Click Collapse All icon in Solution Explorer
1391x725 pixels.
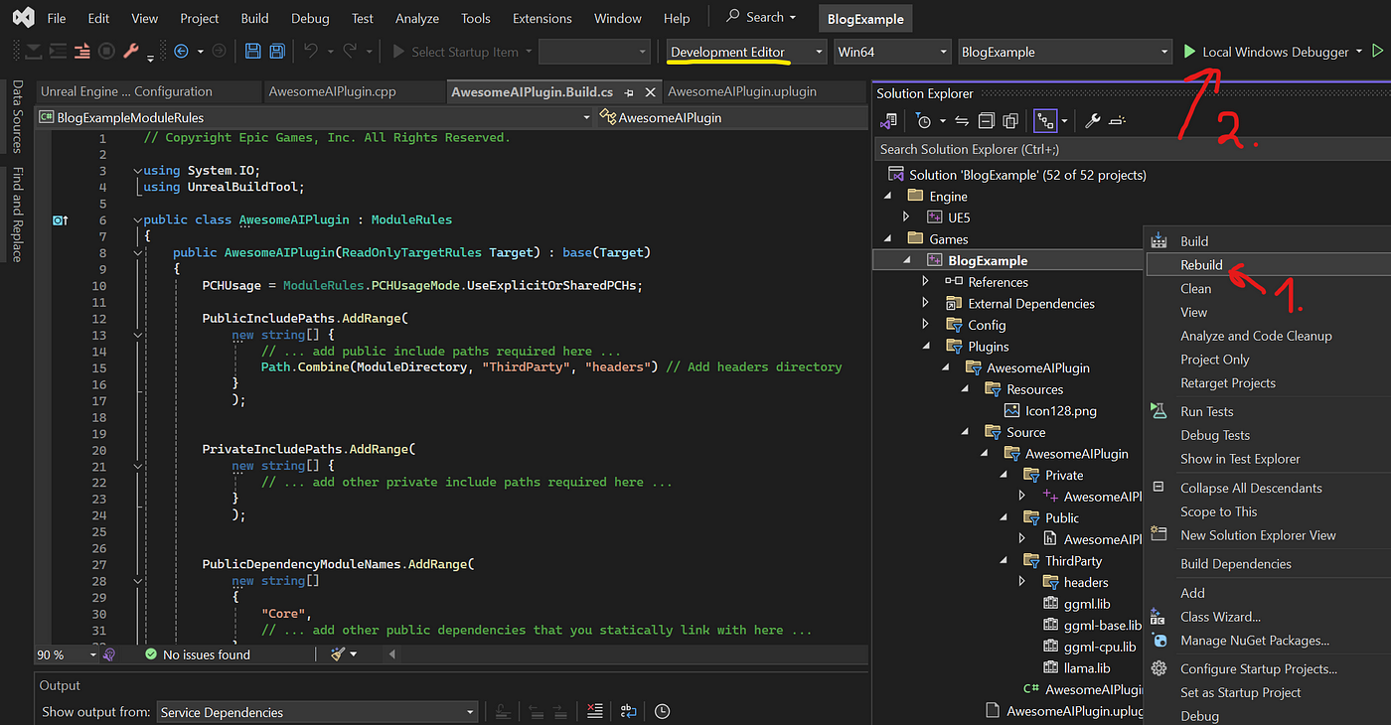(987, 121)
